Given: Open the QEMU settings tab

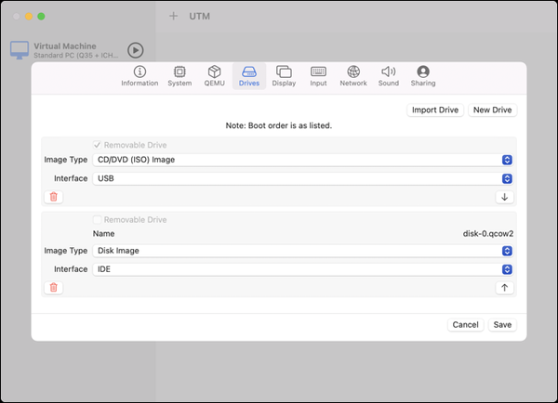Looking at the screenshot, I should pyautogui.click(x=214, y=76).
